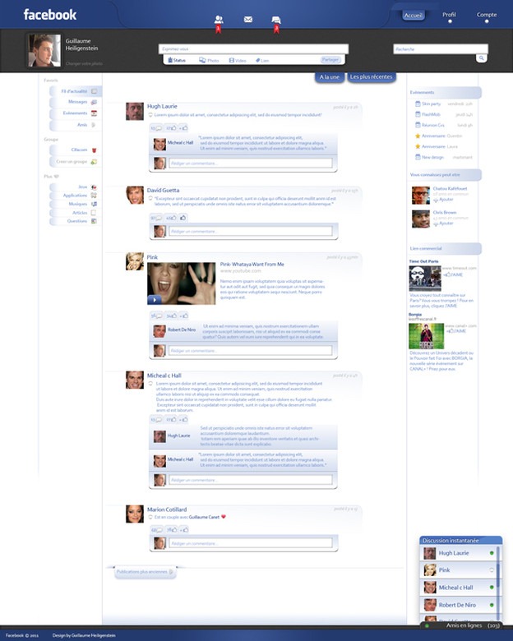Click the search magnifier button
Viewport: 513px width, 641px height.
482,58
